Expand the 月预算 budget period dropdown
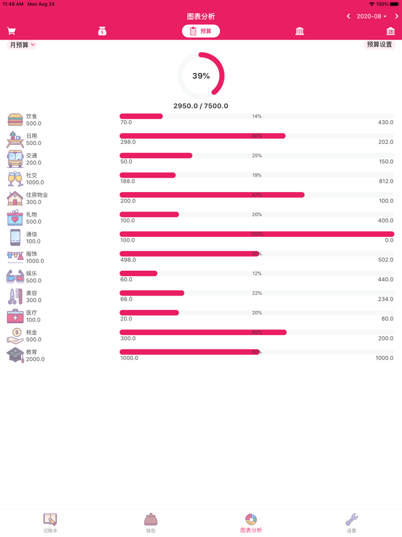The image size is (402, 537). coord(22,45)
